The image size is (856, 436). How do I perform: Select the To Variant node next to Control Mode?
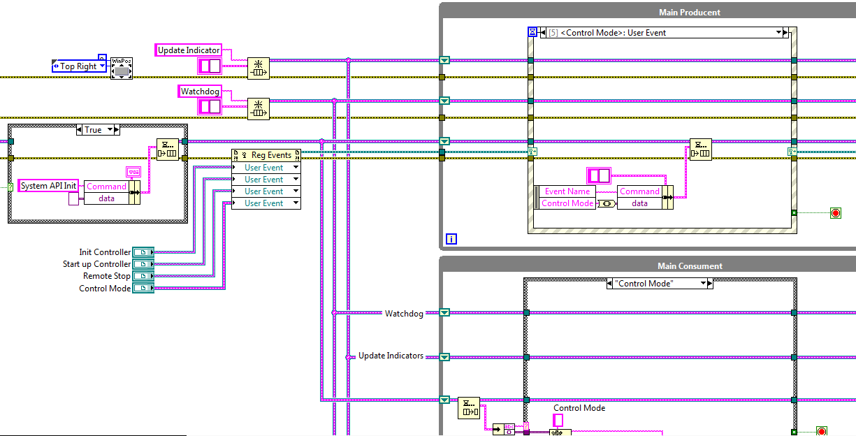pos(607,203)
